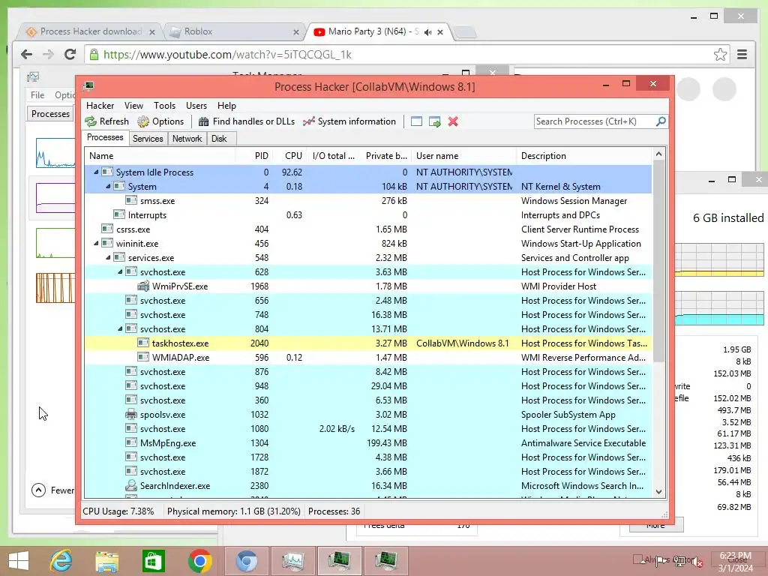Click the YouTube URL address bar
The height and width of the screenshot is (576, 768).
pyautogui.click(x=406, y=54)
